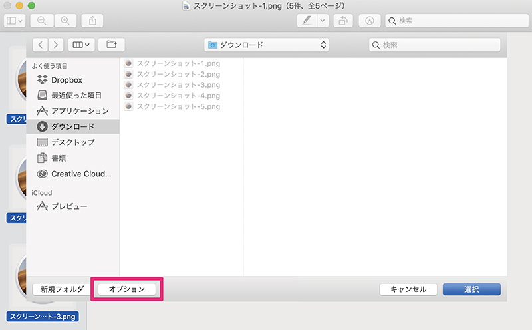Select ダウンロード in the sidebar
Image resolution: width=532 pixels, height=330 pixels.
pos(72,126)
